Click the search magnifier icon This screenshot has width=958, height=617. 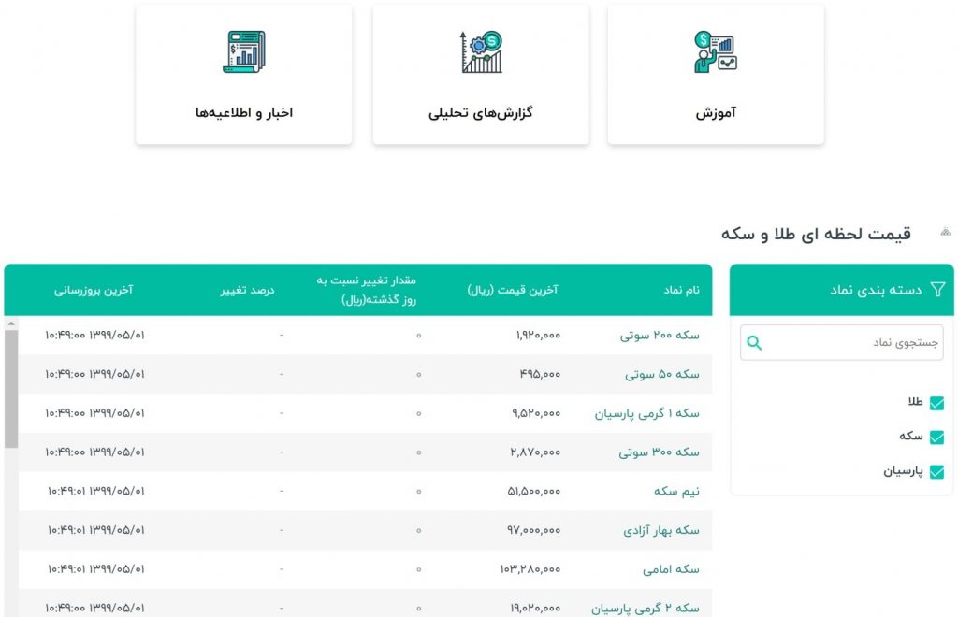(x=755, y=343)
